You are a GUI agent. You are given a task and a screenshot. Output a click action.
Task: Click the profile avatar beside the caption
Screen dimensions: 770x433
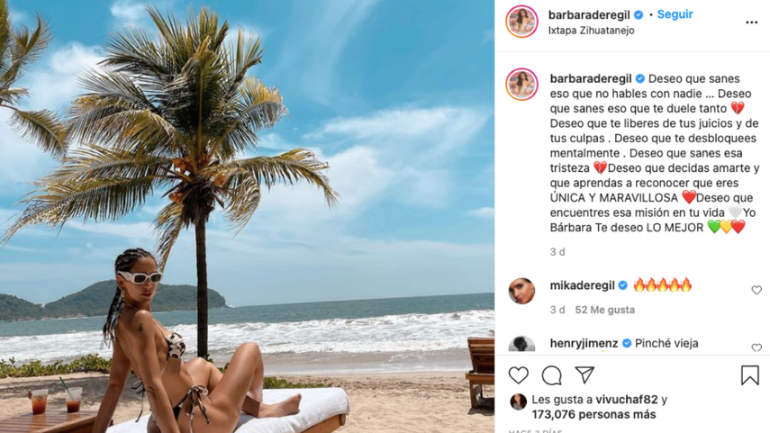pyautogui.click(x=521, y=85)
